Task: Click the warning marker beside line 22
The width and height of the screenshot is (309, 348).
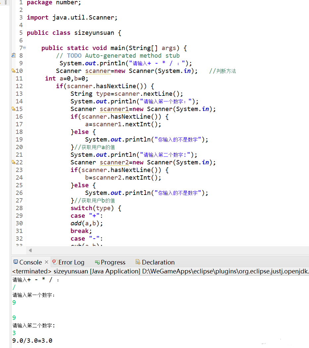Action: point(13,162)
